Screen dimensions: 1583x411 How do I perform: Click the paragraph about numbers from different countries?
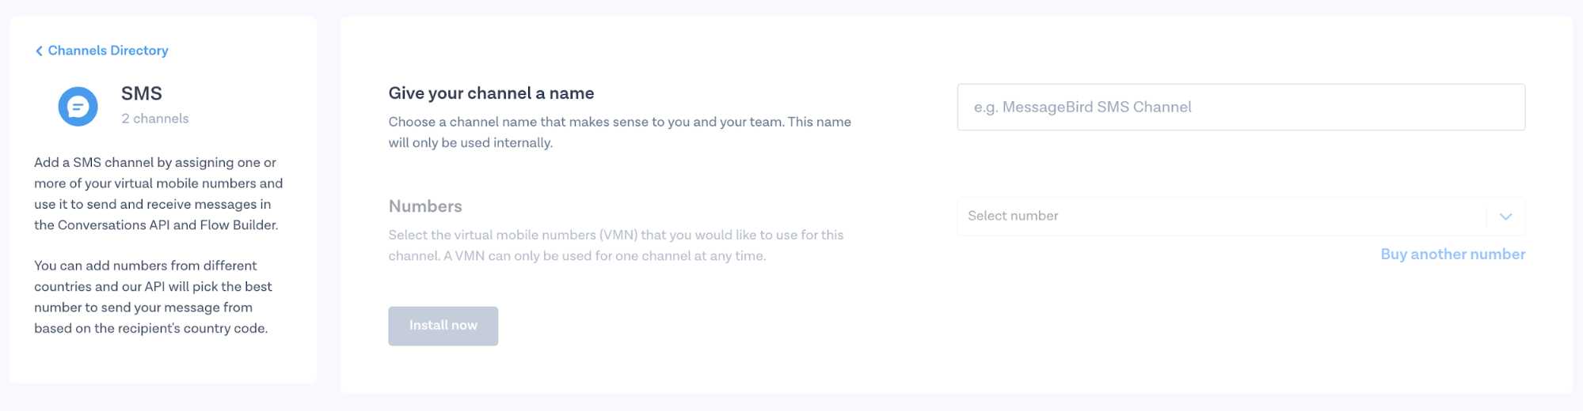pos(153,297)
